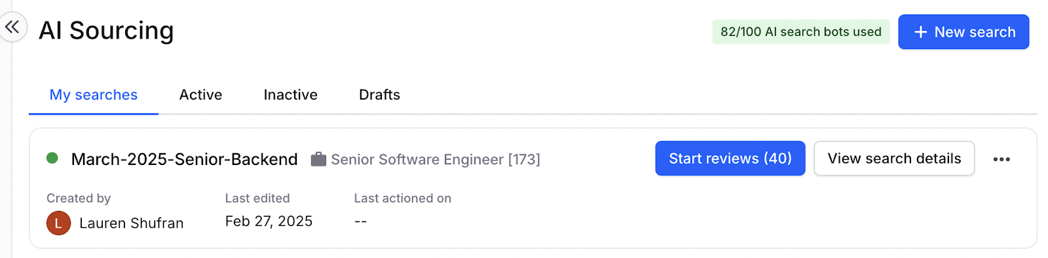The width and height of the screenshot is (1048, 258).
Task: Click Lauren Shufran's avatar icon
Action: pyautogui.click(x=58, y=223)
